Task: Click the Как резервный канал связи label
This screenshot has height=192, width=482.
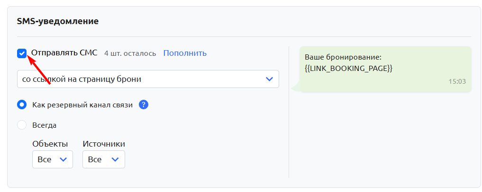Action: click(82, 105)
